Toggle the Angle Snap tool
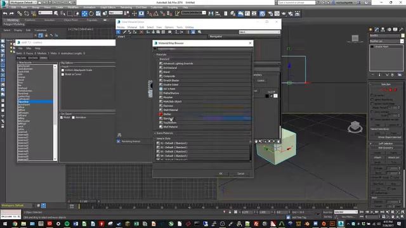This screenshot has width=406, height=228. (156, 13)
